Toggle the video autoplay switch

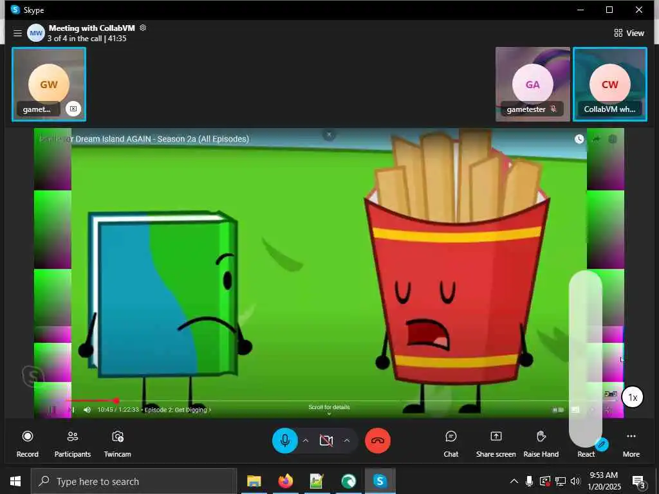coord(558,410)
